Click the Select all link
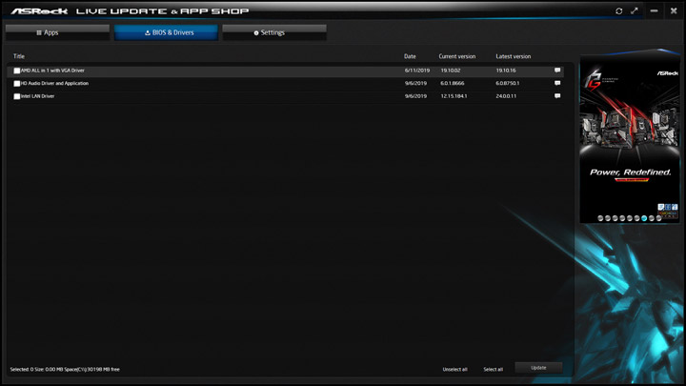686x386 pixels. [x=494, y=370]
